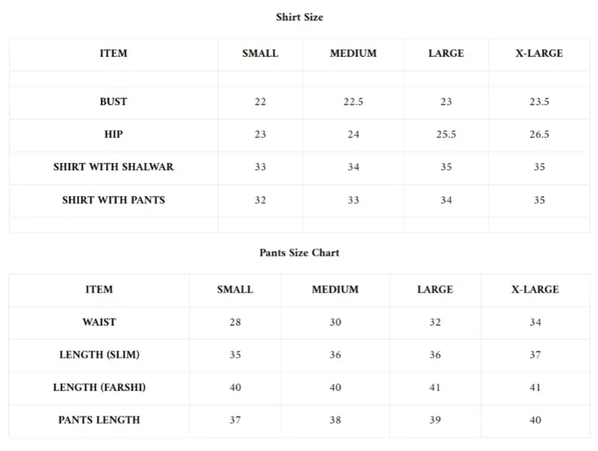Select hip value 25.5 for large
This screenshot has width=598, height=451.
[446, 135]
